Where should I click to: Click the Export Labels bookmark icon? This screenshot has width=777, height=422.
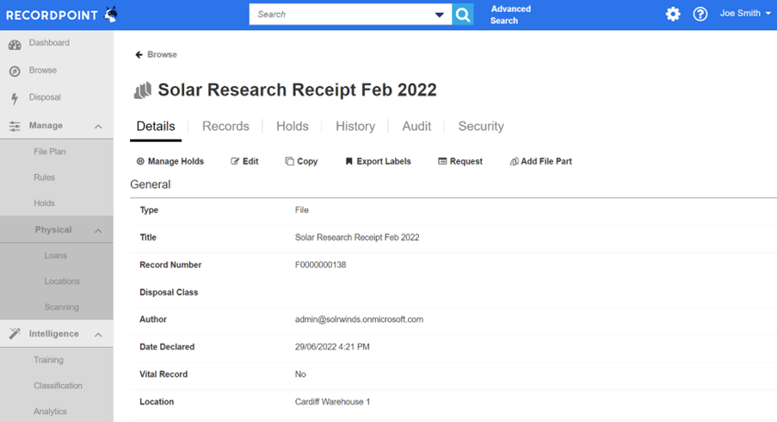click(348, 161)
